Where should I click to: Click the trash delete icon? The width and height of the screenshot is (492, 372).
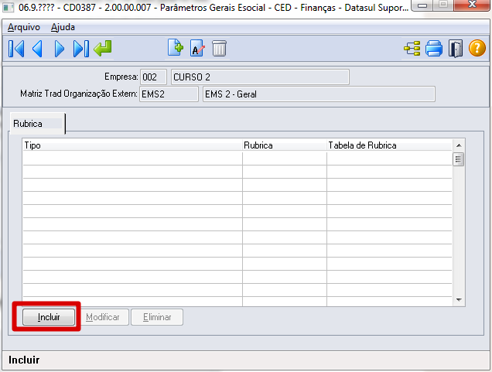pos(219,49)
